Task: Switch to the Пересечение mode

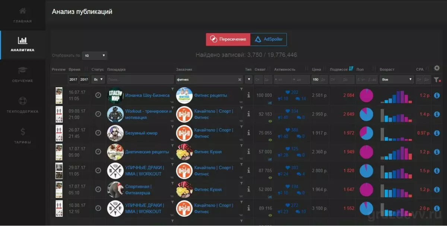Action: pyautogui.click(x=228, y=39)
